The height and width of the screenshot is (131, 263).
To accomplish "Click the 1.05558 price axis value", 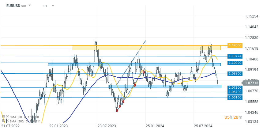I will coord(252,102).
